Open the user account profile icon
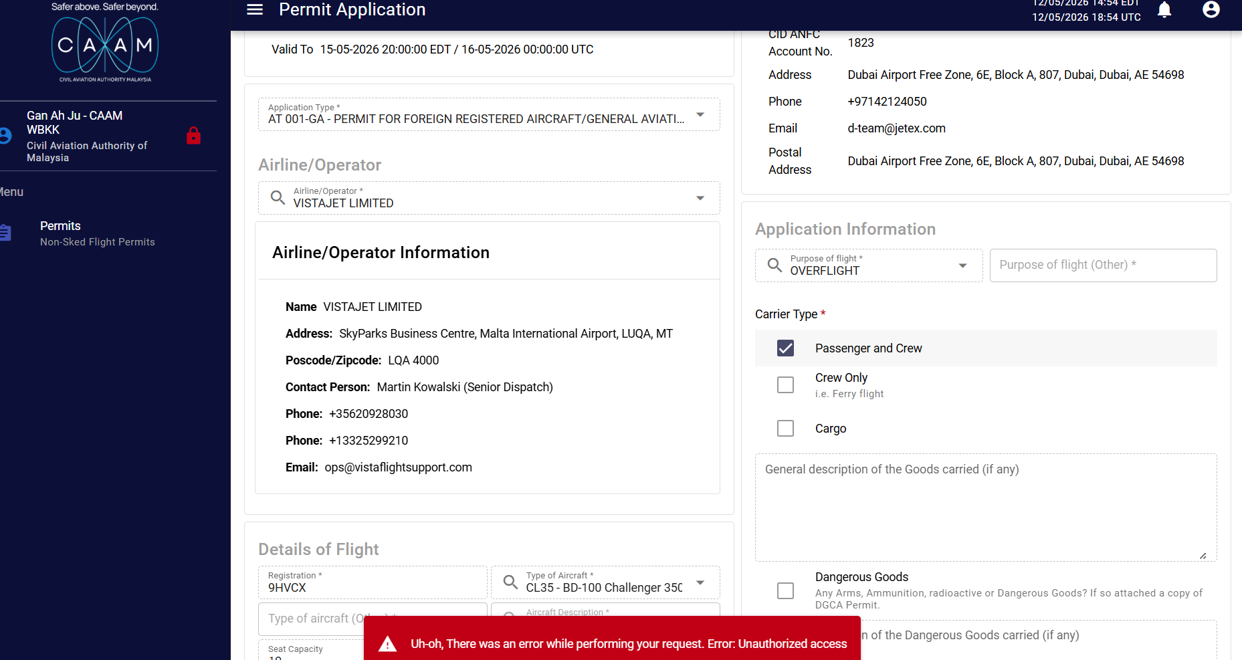This screenshot has width=1242, height=660. point(1211,9)
